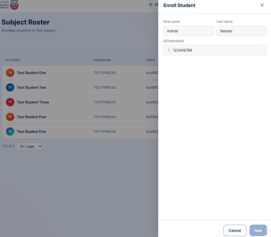Close the Enroll Student panel with X
The height and width of the screenshot is (237, 271).
tap(262, 5)
